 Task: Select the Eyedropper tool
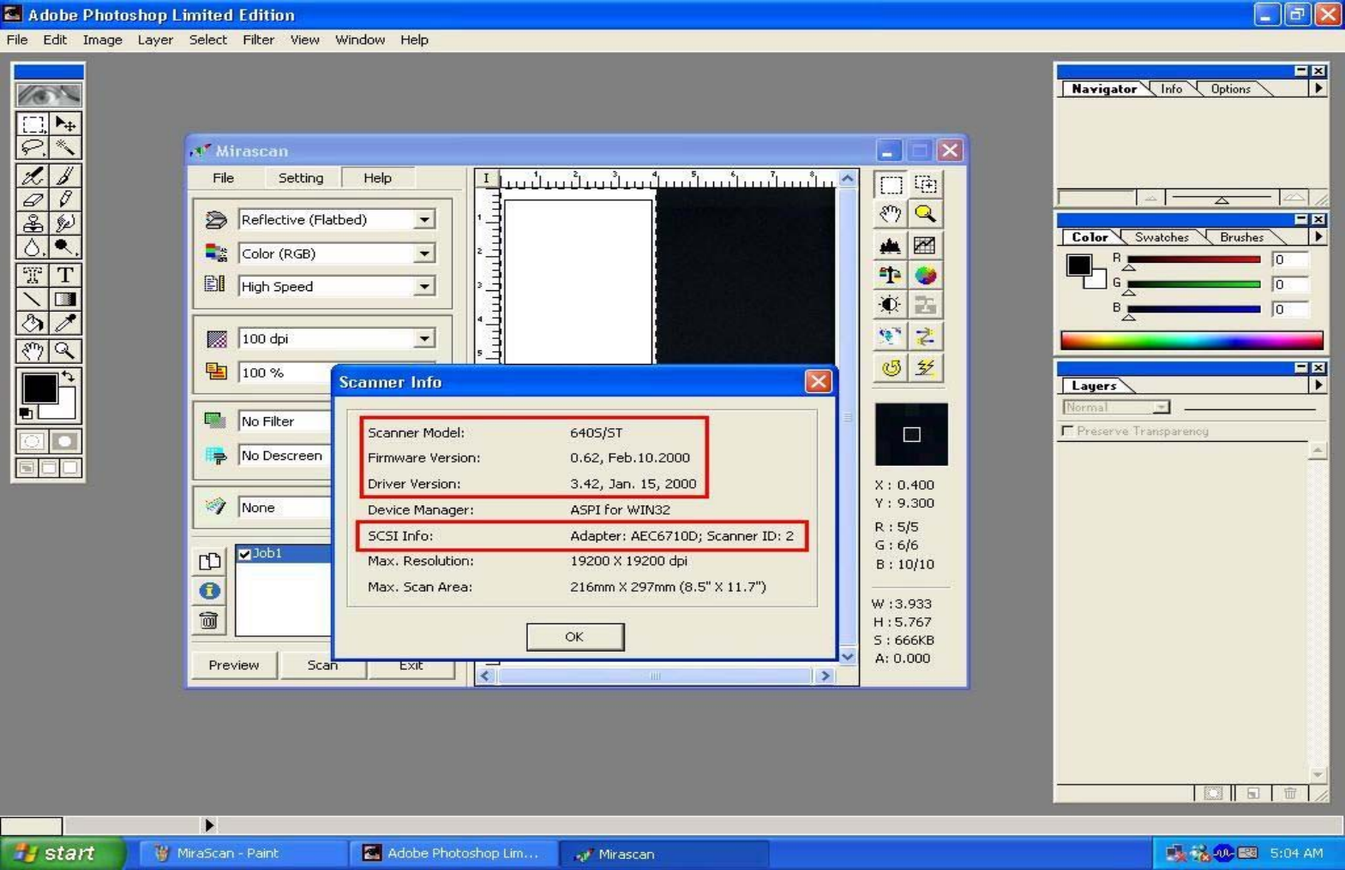(x=65, y=323)
